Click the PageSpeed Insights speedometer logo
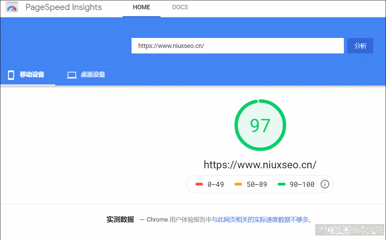This screenshot has height=240, width=386. (x=12, y=7)
